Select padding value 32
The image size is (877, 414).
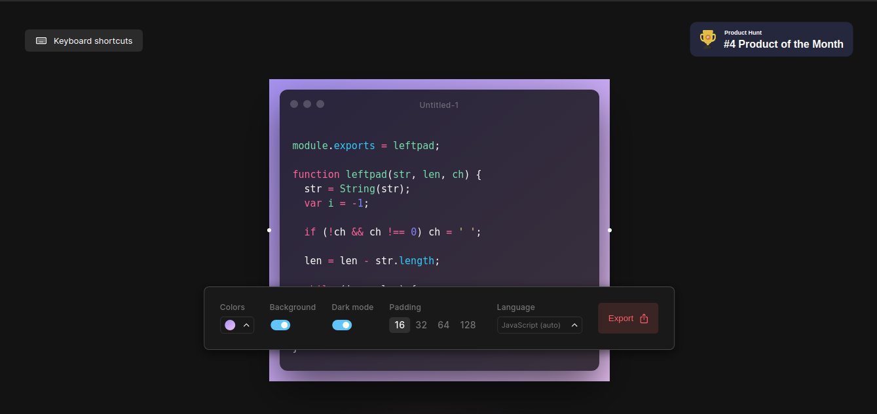click(421, 325)
